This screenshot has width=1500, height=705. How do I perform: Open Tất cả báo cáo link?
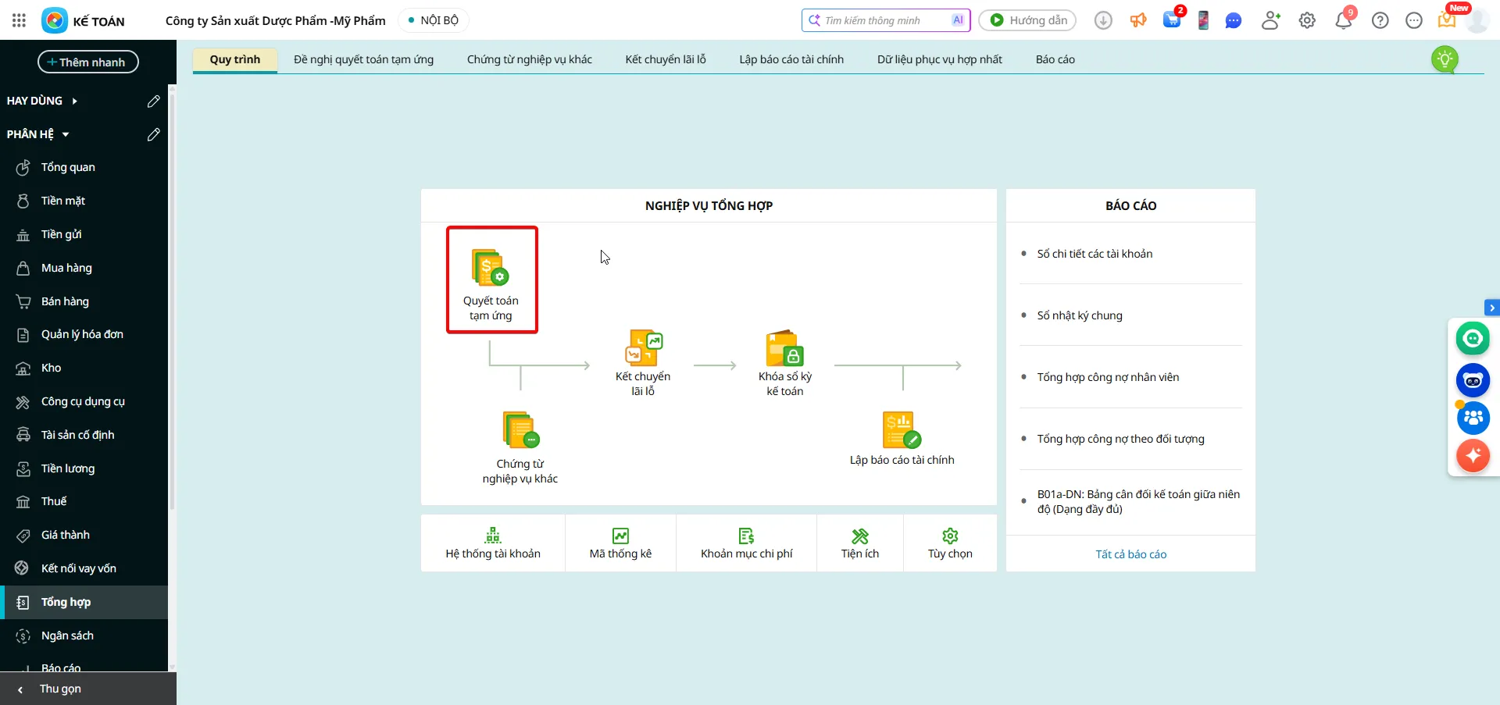point(1130,554)
